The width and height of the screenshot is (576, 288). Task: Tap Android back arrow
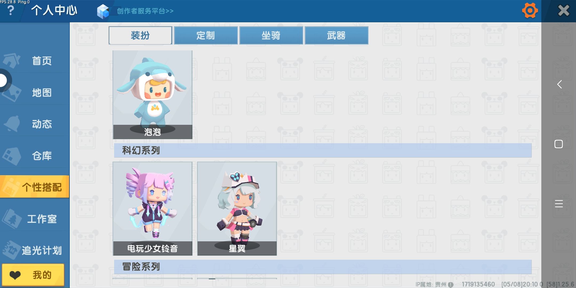(559, 84)
